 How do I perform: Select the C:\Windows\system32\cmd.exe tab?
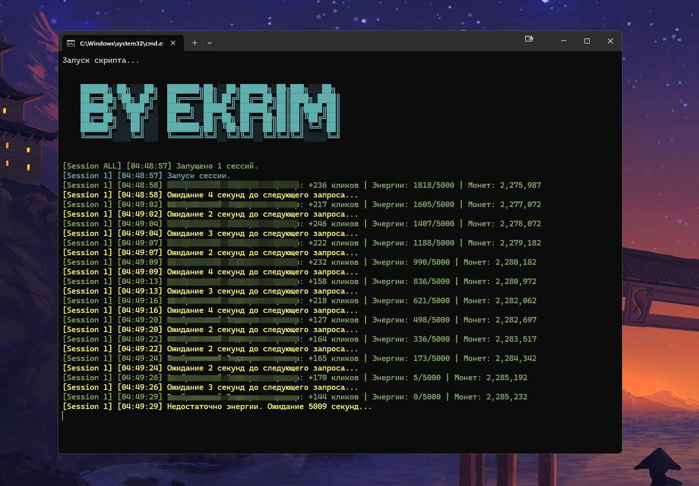(x=122, y=43)
